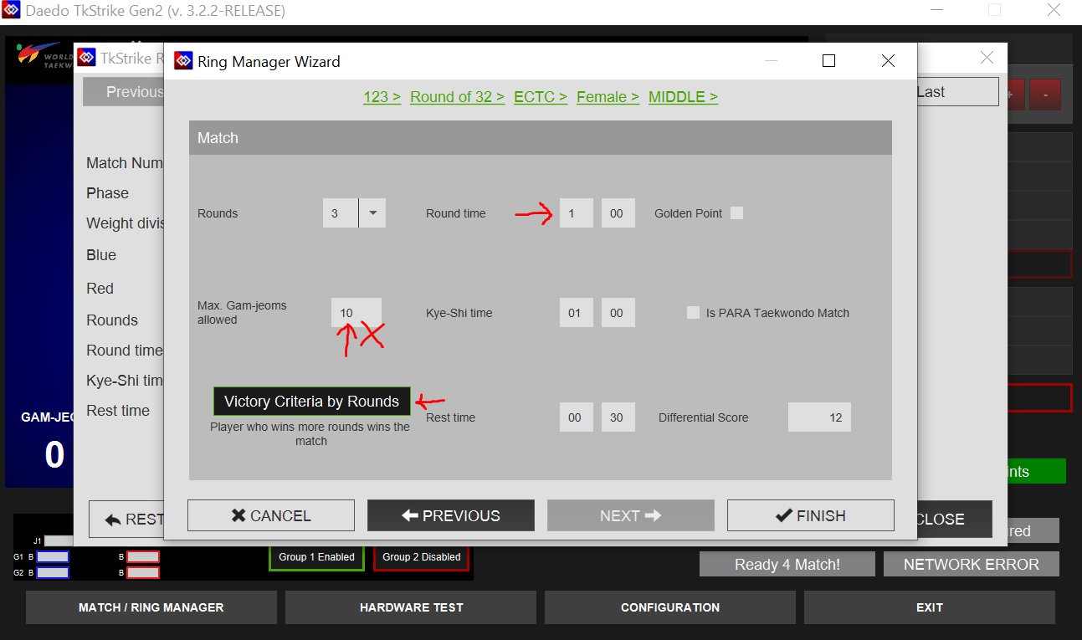Edit Max. Gam-jeoms allowed field
Screen dimensions: 1082x640
(x=356, y=313)
